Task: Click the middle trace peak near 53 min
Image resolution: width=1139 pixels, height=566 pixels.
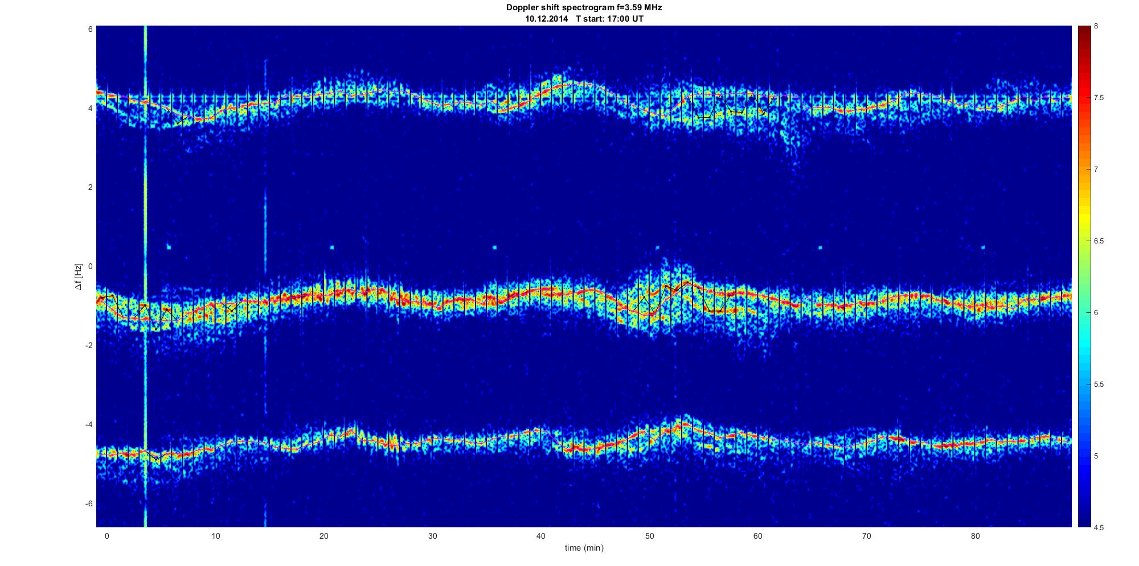Action: pyautogui.click(x=687, y=282)
